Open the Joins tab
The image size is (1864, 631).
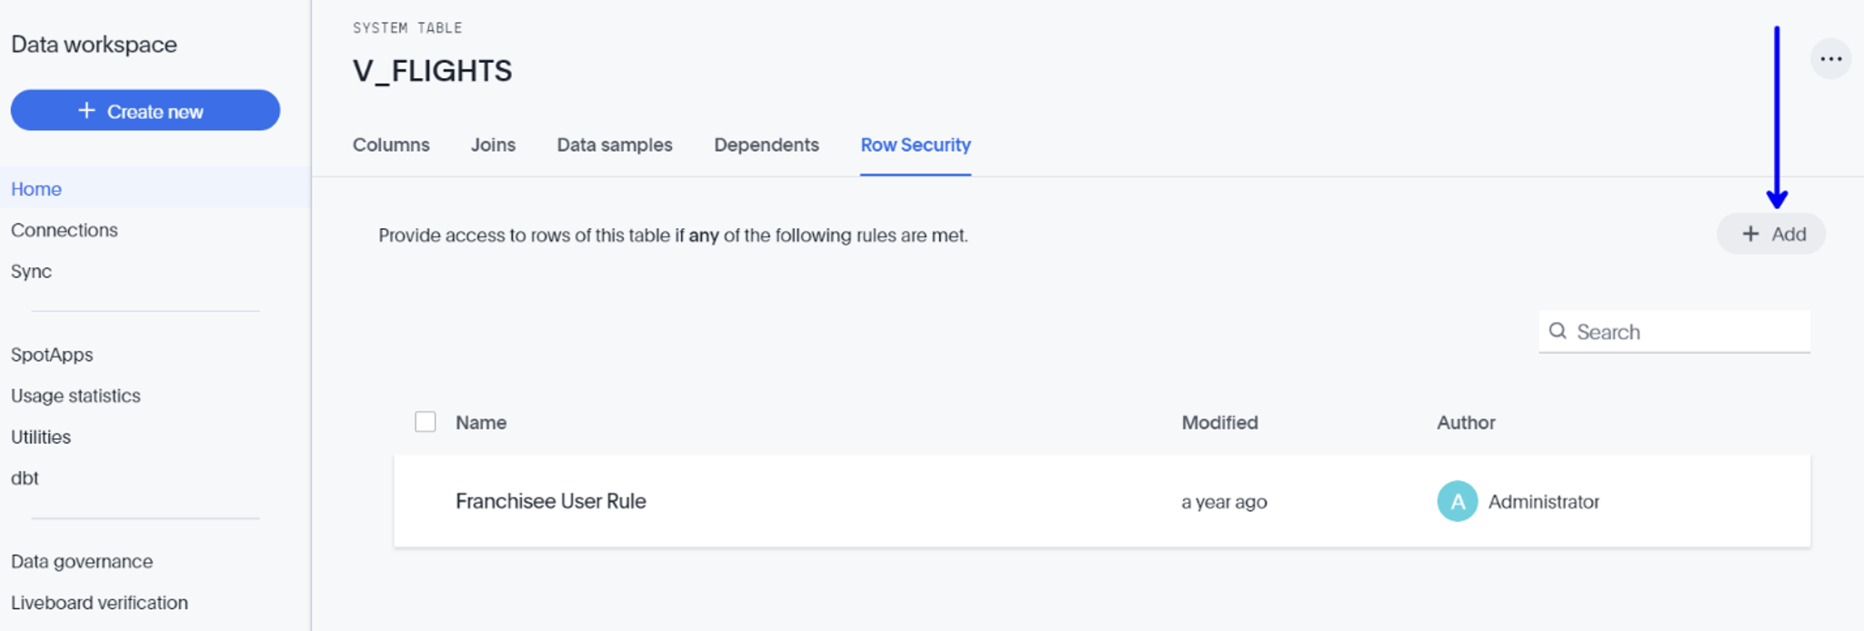pos(493,145)
